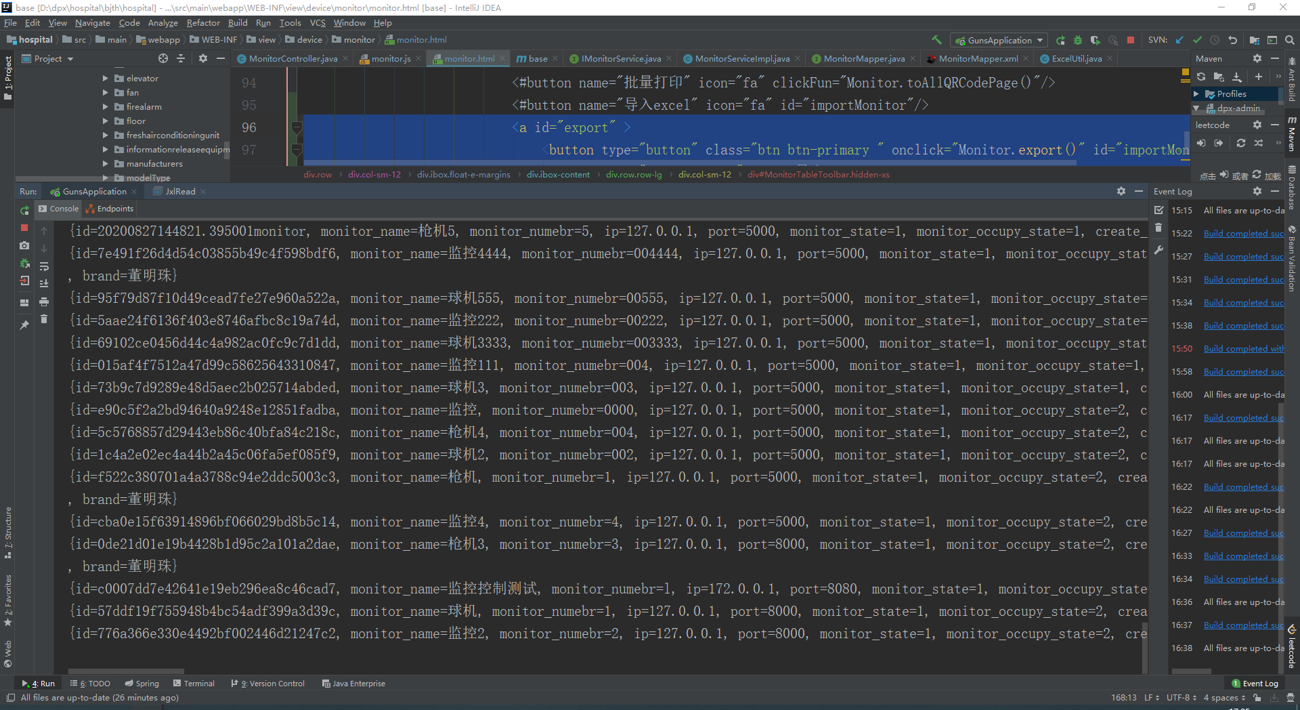The height and width of the screenshot is (710, 1300).
Task: Expand the Profiles node in Maven
Action: click(x=1196, y=94)
